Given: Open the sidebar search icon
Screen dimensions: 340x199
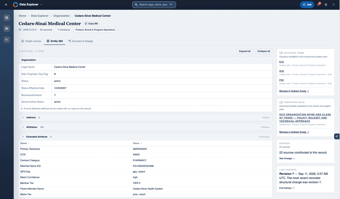Looking at the screenshot, I should (7, 40).
